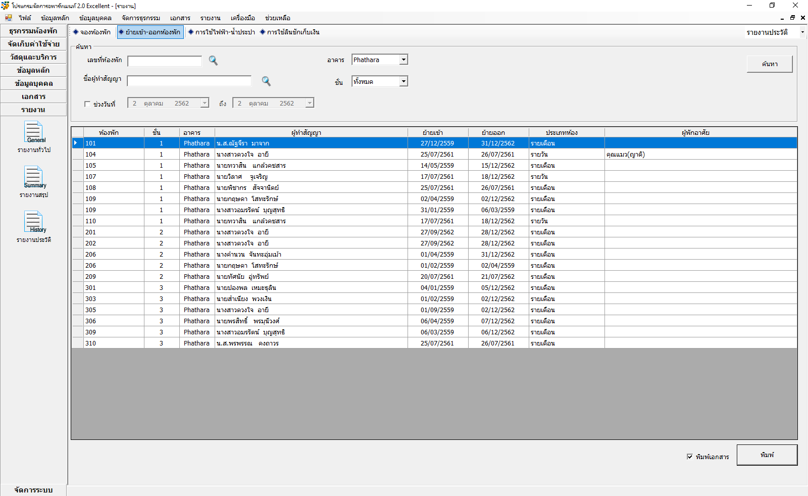Viewport: 808px width, 496px height.
Task: Click the contract holder name input field
Action: click(x=189, y=81)
